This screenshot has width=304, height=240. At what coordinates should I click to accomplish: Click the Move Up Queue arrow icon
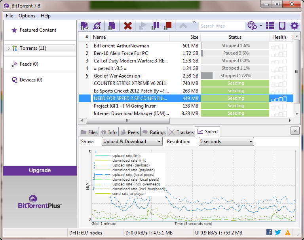[x=183, y=26]
